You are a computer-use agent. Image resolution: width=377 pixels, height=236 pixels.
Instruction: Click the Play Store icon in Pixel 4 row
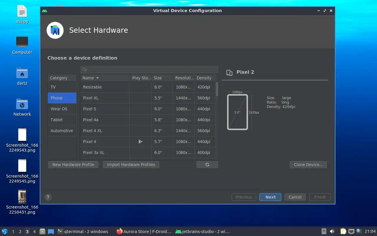point(140,142)
